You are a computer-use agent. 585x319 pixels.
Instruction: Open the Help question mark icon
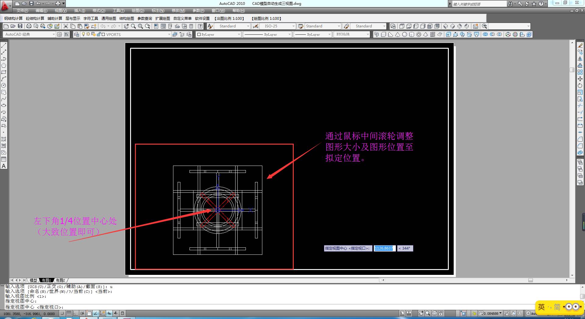(x=200, y=26)
